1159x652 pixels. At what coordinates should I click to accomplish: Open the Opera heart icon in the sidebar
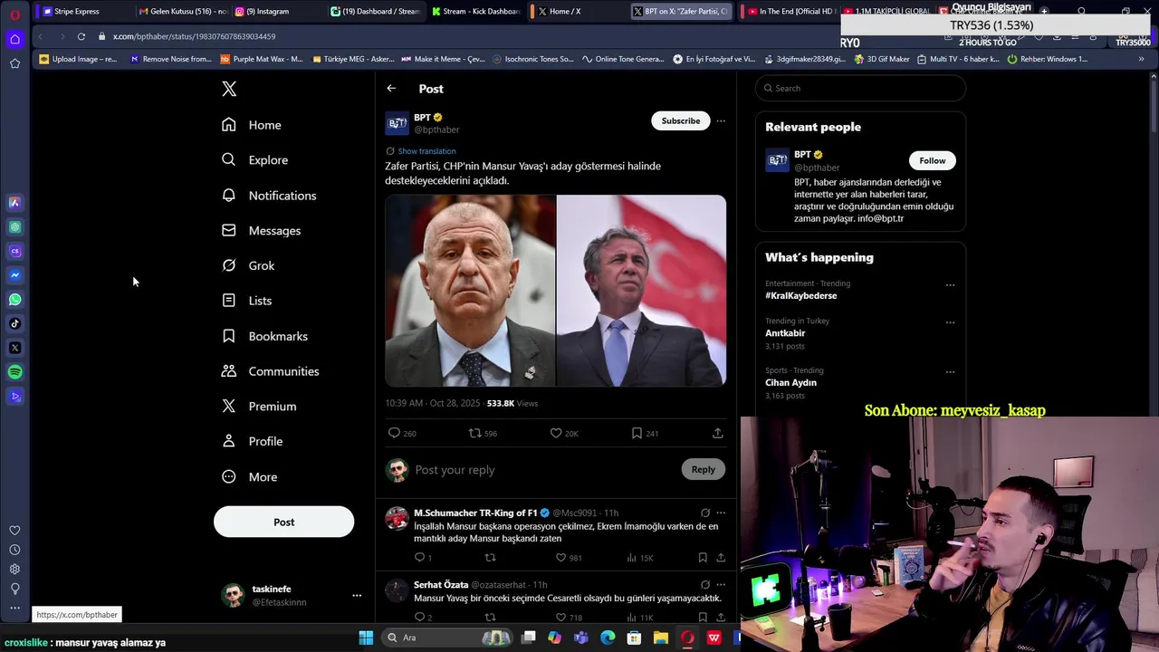point(14,531)
